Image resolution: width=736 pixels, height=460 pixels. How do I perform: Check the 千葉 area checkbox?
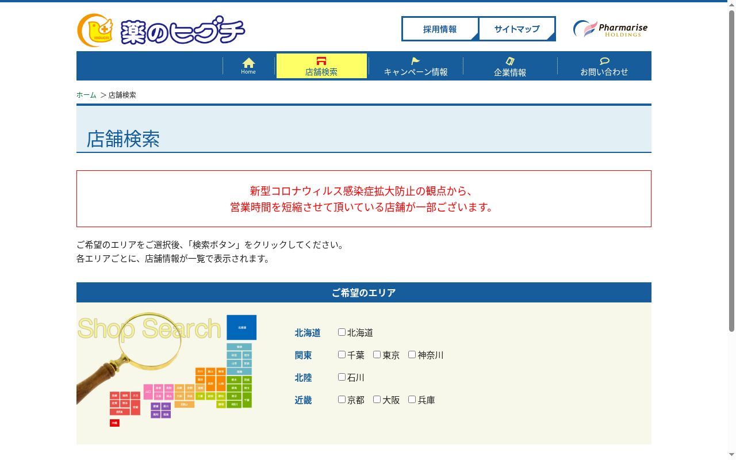click(x=342, y=355)
